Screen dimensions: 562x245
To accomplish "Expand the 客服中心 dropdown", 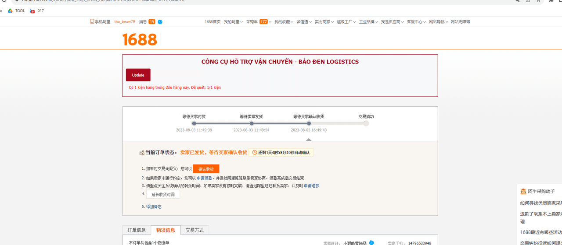I will click(x=416, y=22).
